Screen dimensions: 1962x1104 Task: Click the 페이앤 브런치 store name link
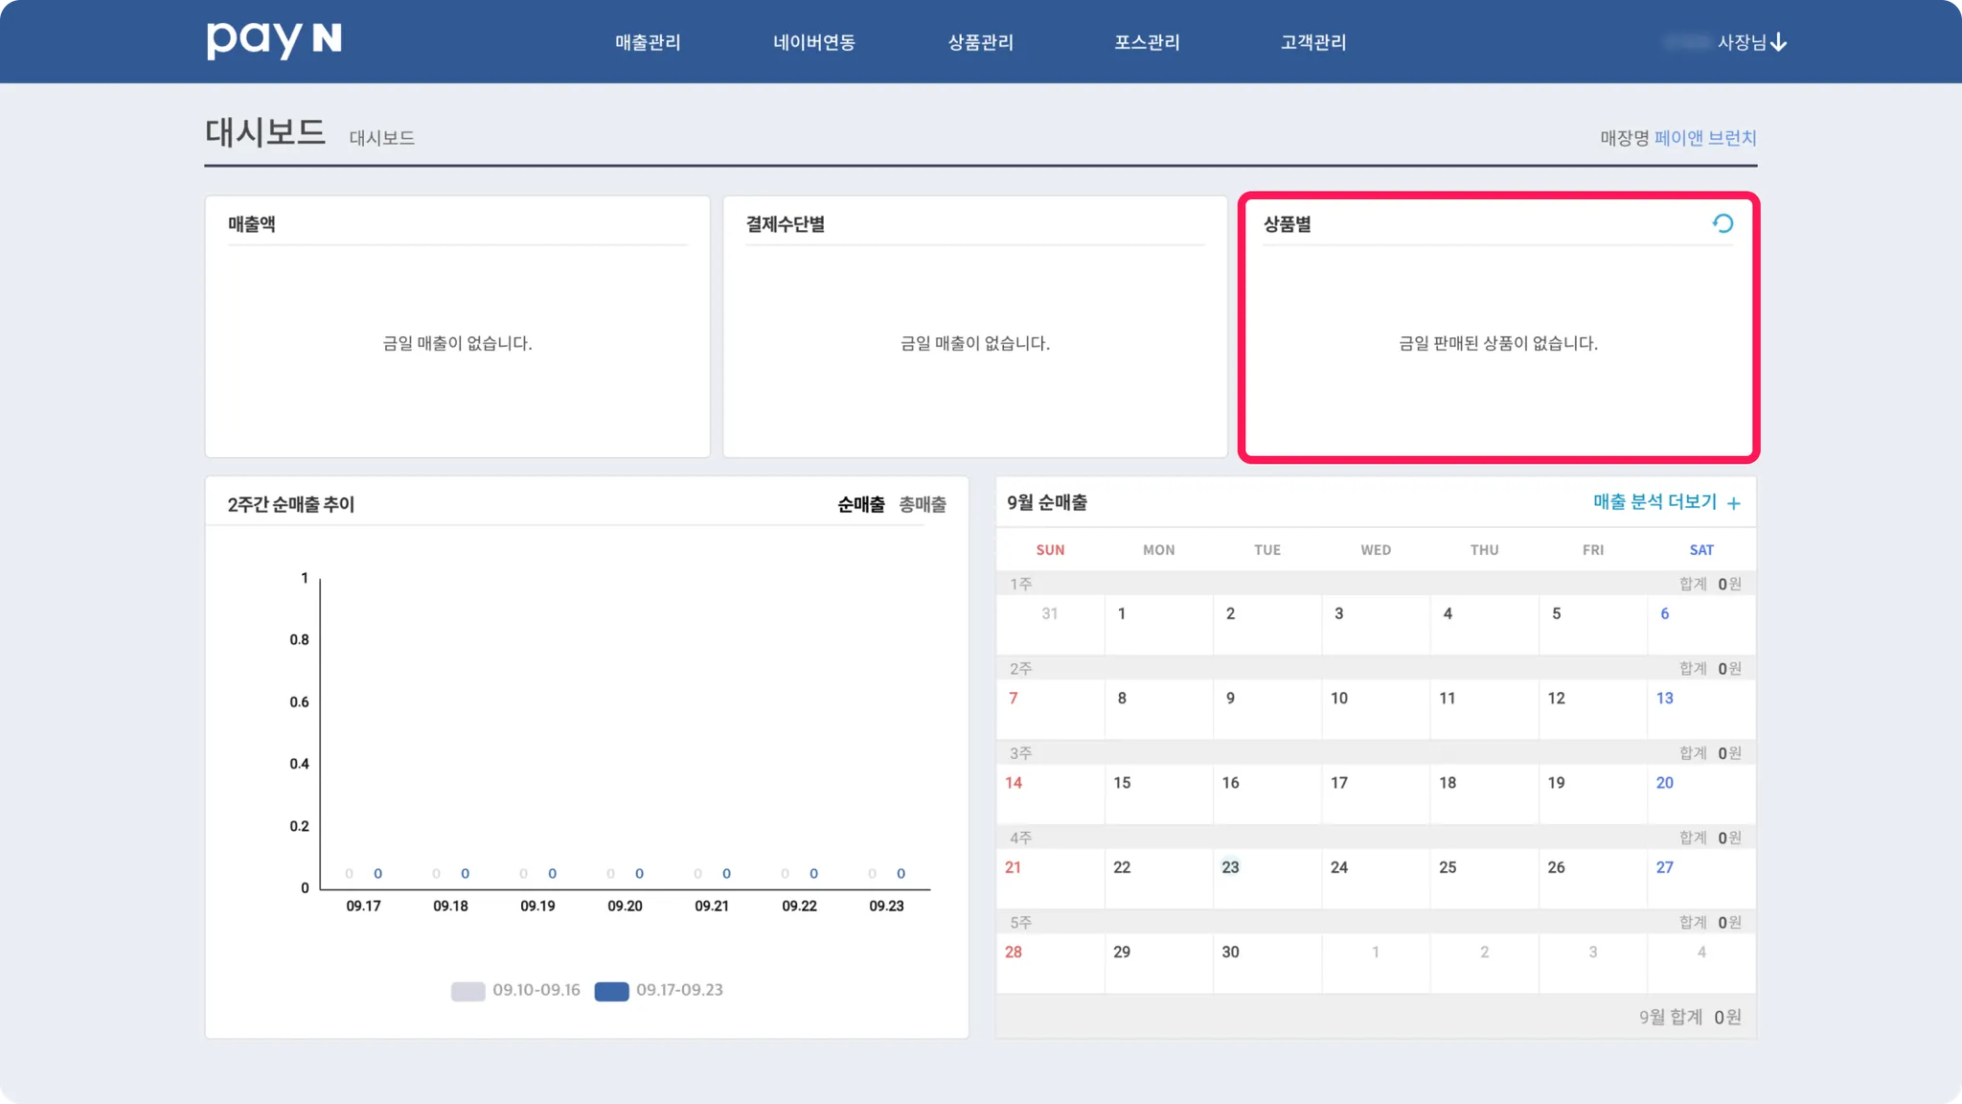[x=1704, y=138]
